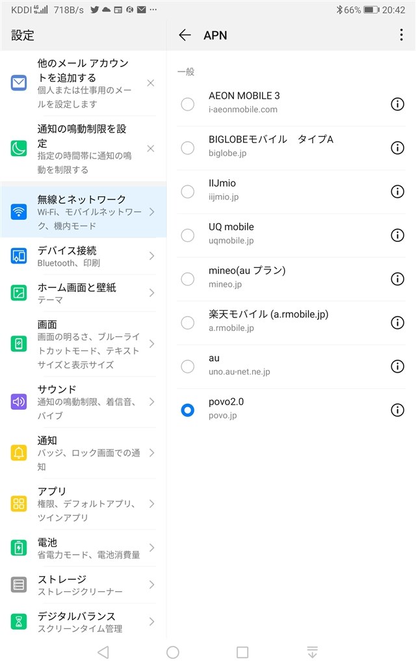416x666 pixels.
Task: Tap the battery 66% status indicator
Action: (361, 10)
